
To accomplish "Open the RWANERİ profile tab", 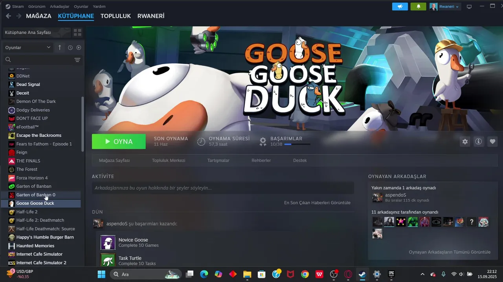I will 151,16.
